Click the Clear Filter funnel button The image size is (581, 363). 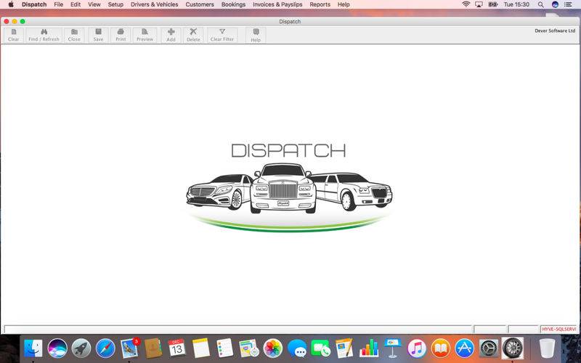tap(222, 35)
